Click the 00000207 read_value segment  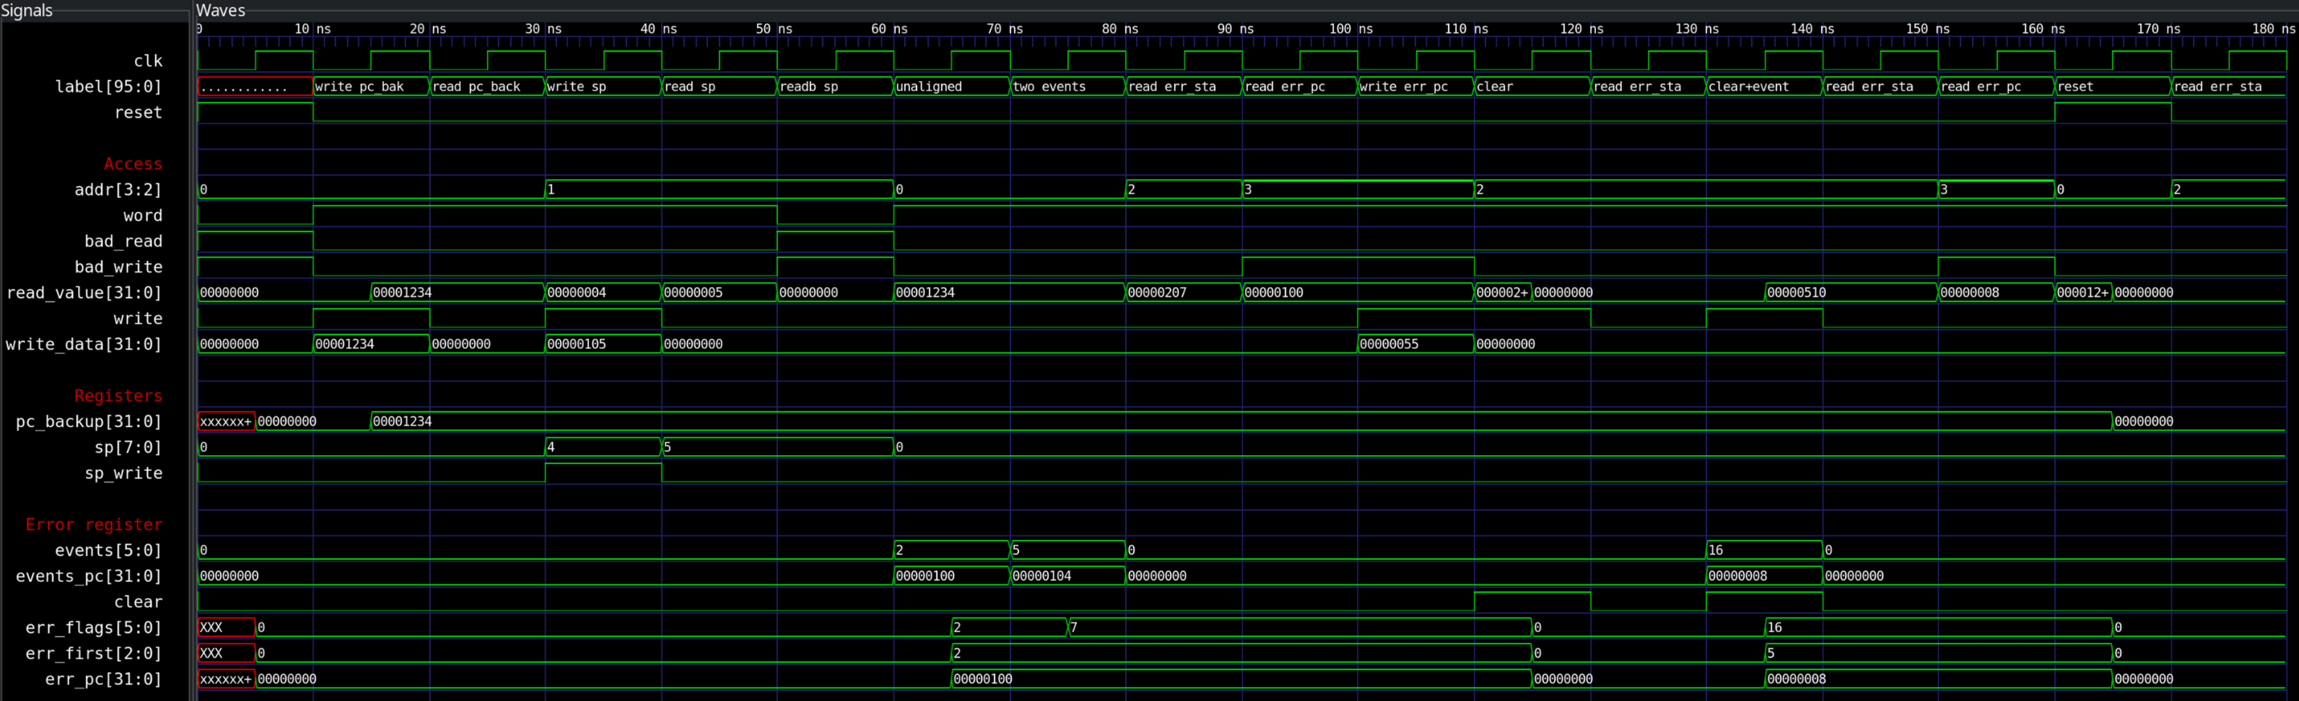[x=1183, y=293]
